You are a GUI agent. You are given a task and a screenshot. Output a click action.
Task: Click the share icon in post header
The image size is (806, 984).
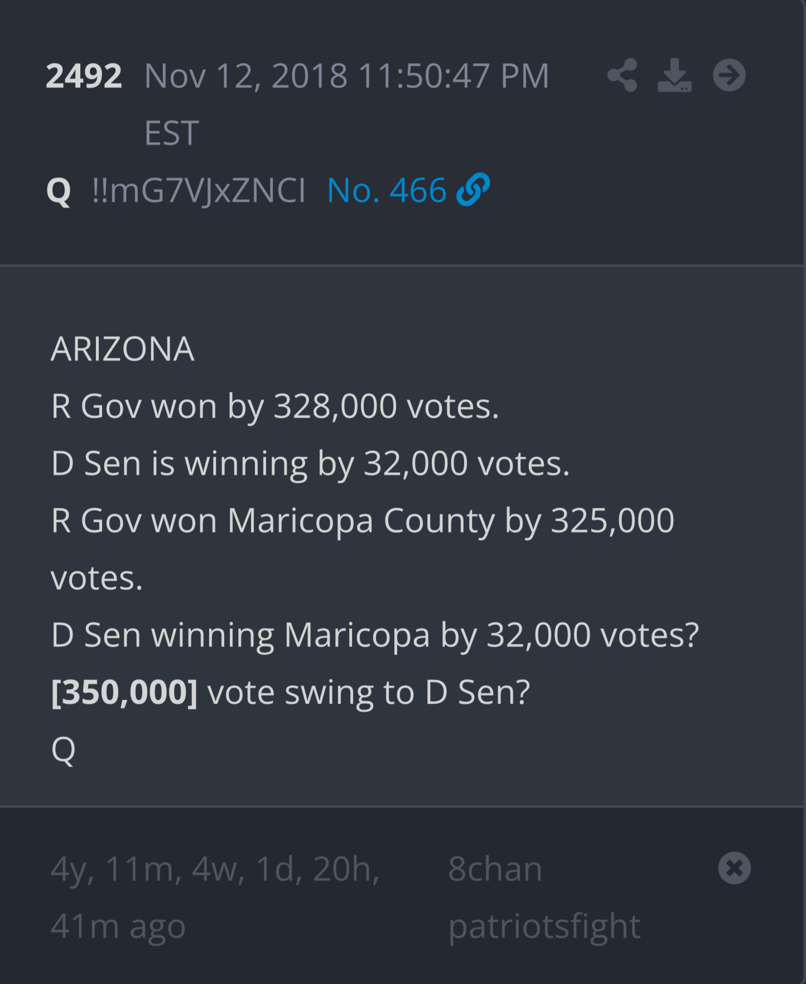pyautogui.click(x=622, y=75)
